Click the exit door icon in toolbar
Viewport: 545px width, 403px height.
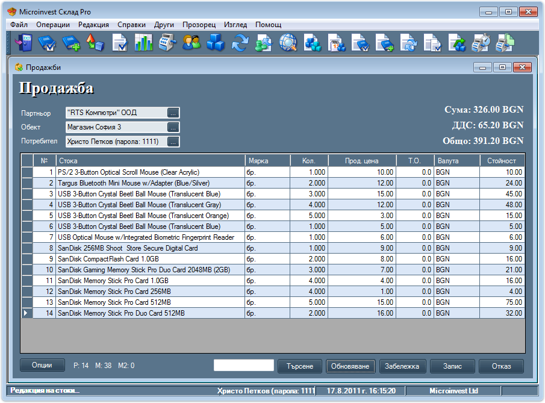pos(24,43)
